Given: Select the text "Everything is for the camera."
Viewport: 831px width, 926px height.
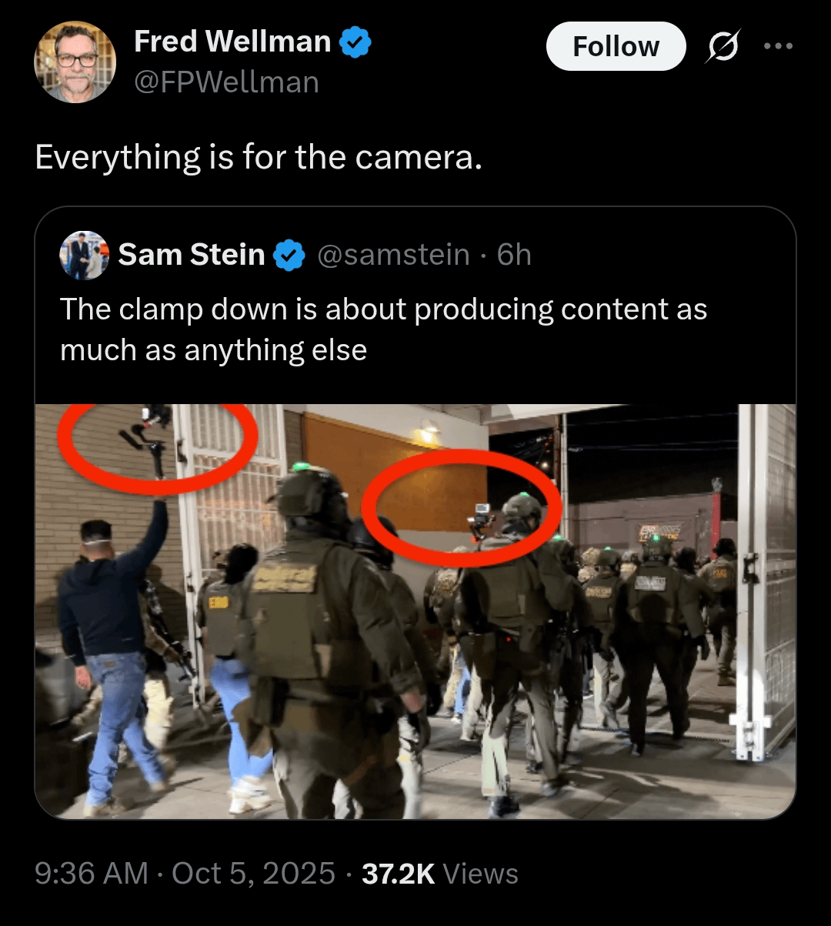Looking at the screenshot, I should click(x=259, y=157).
